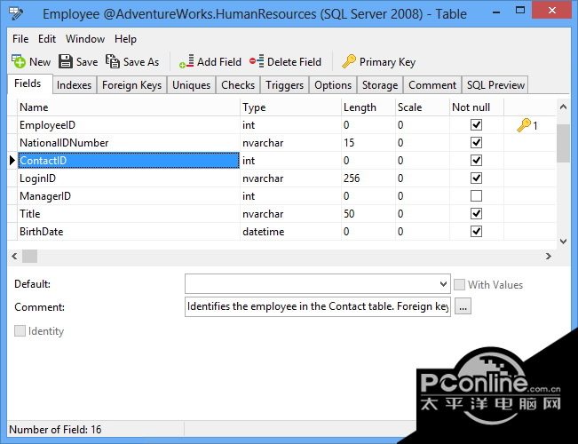Viewport: 578px width, 444px height.
Task: Check the With Values checkbox
Action: 459,285
